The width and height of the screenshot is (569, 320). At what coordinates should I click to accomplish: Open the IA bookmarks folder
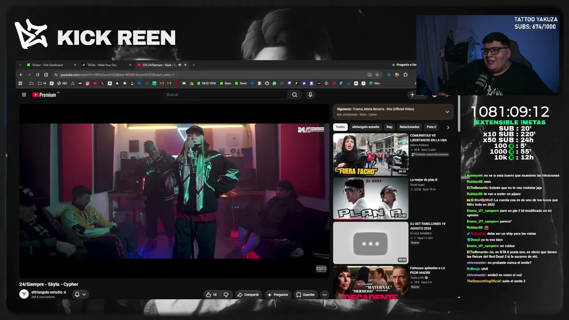coord(42,83)
